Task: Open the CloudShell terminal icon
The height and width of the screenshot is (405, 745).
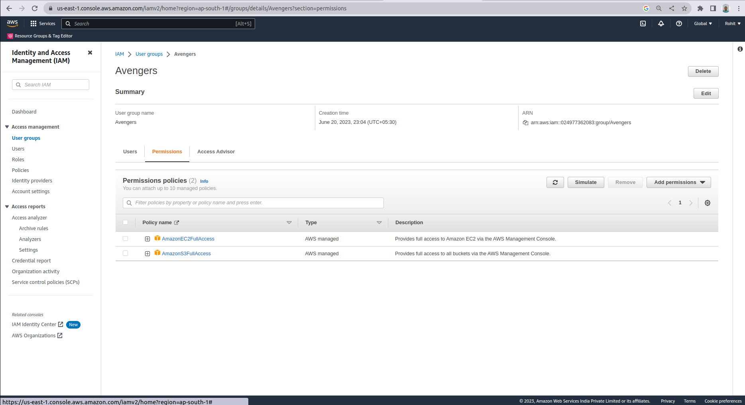Action: tap(643, 24)
